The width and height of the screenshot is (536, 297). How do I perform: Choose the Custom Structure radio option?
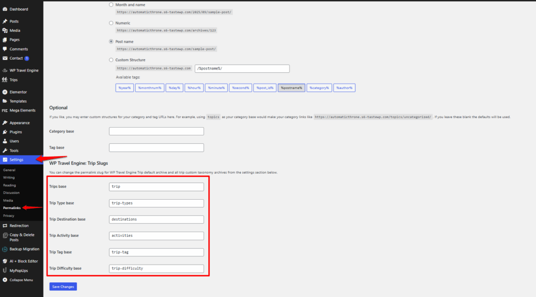111,60
